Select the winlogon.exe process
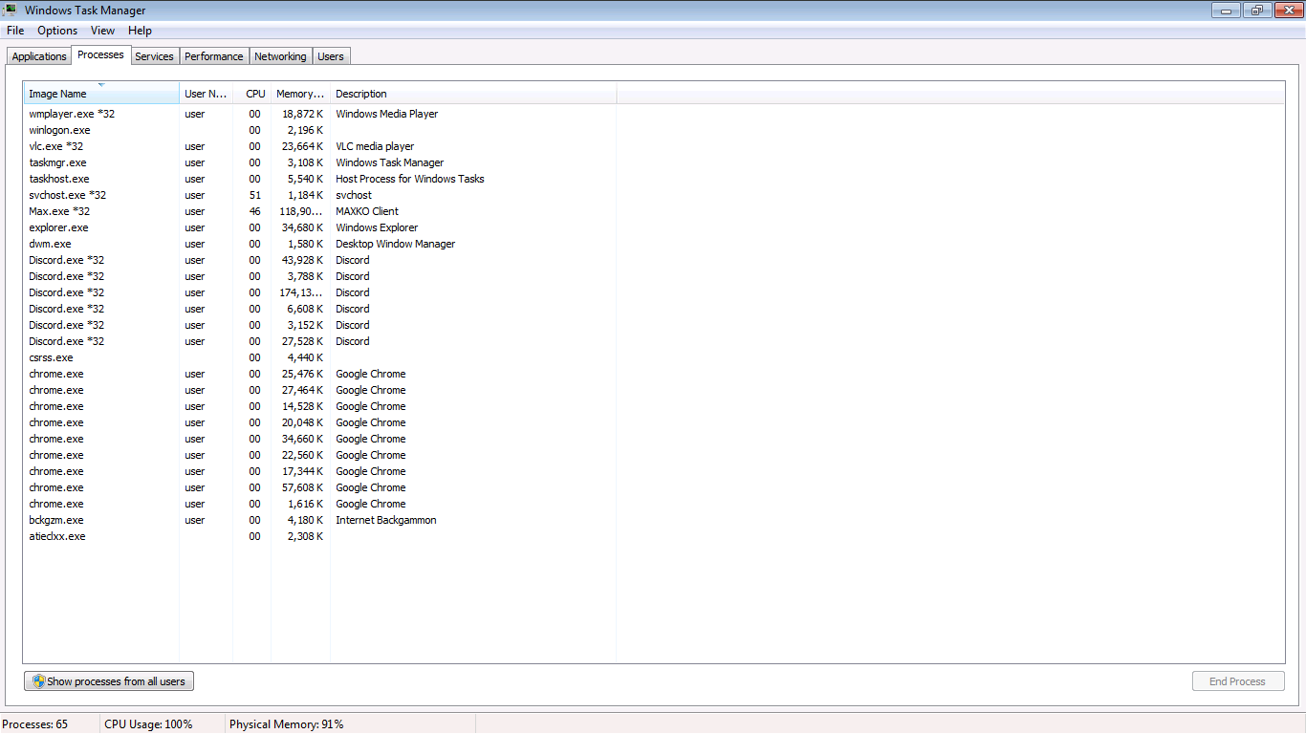The width and height of the screenshot is (1306, 734). click(x=320, y=130)
